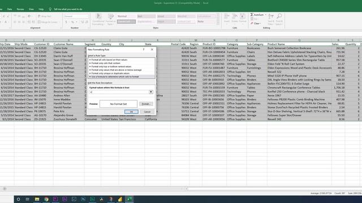Click the Product Name header cell

[x=299, y=44]
